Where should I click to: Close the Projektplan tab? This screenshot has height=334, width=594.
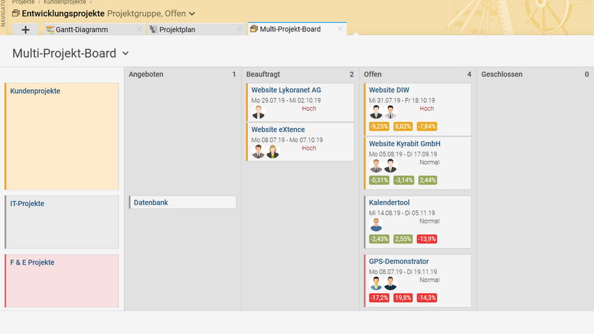click(x=240, y=29)
